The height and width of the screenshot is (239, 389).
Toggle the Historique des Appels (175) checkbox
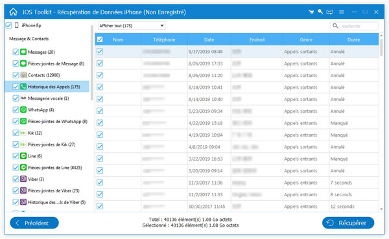point(16,87)
